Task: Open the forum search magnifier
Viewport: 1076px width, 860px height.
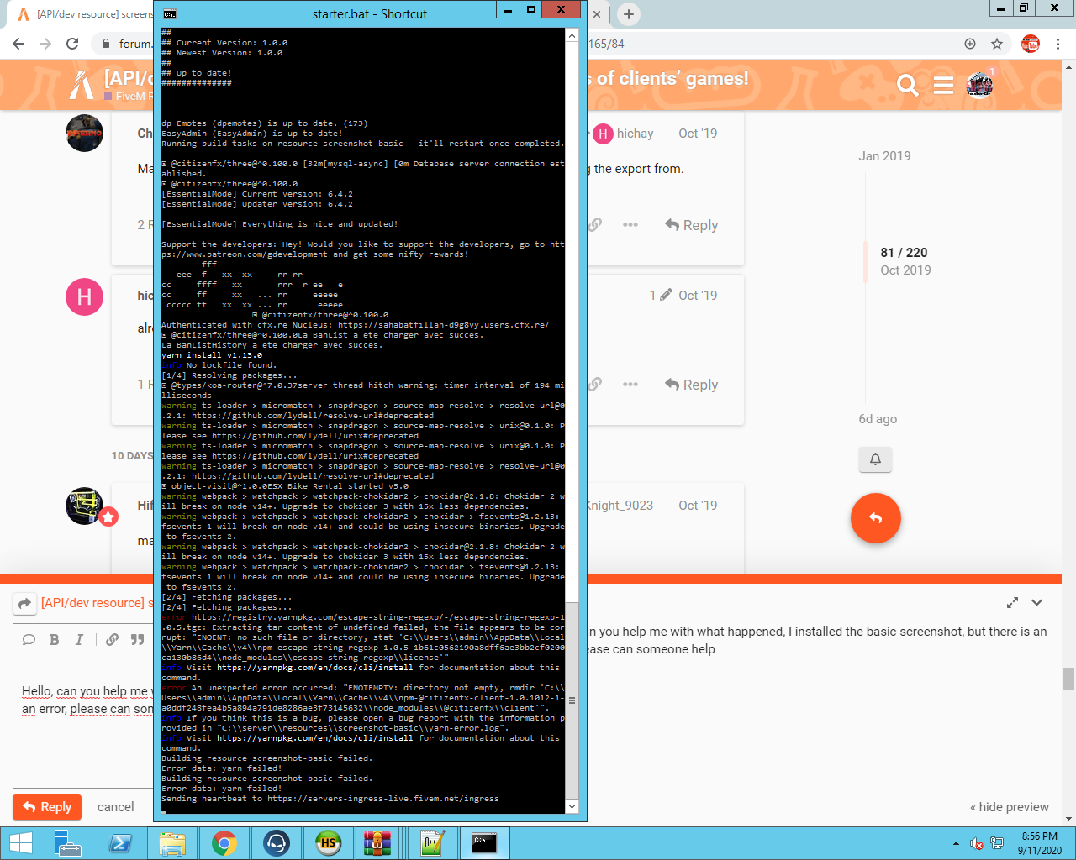Action: coord(907,84)
